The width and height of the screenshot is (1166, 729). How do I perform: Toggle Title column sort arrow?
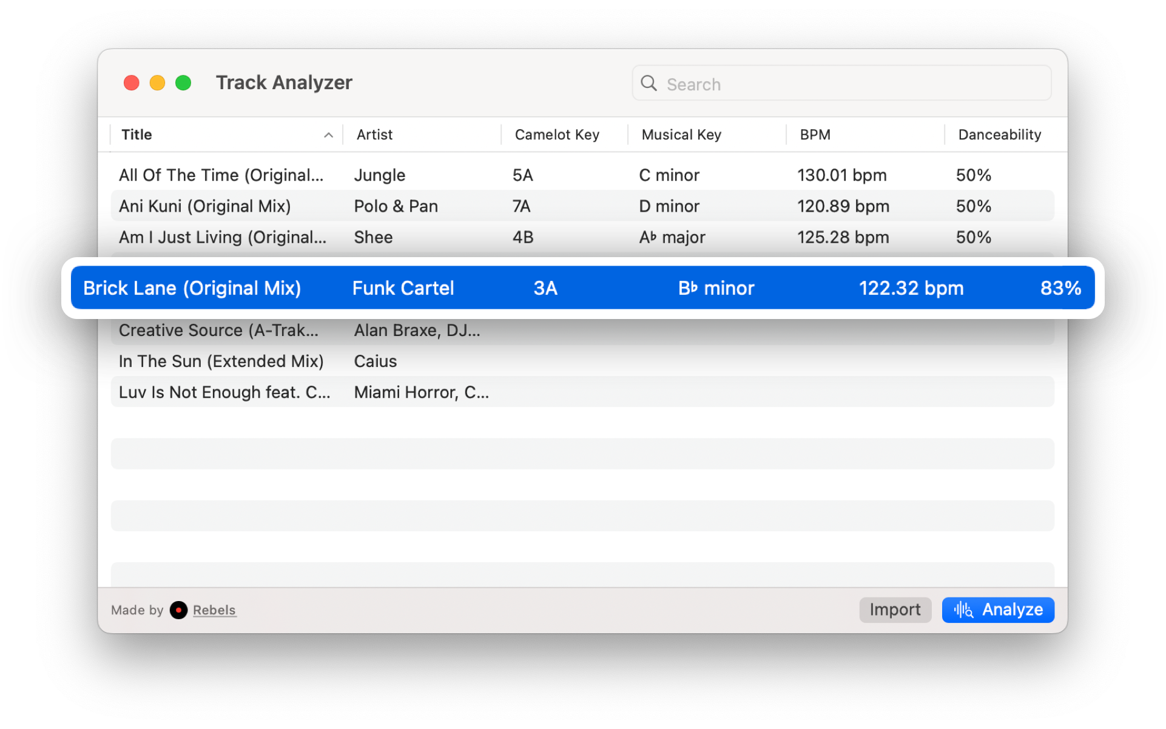click(x=328, y=135)
